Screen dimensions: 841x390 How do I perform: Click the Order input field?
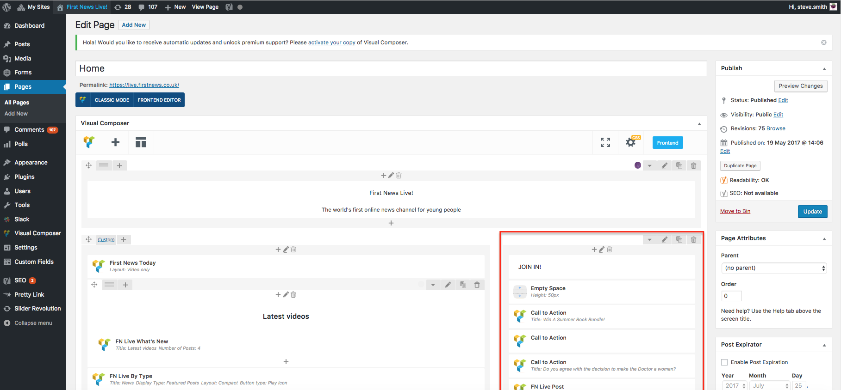pyautogui.click(x=731, y=296)
